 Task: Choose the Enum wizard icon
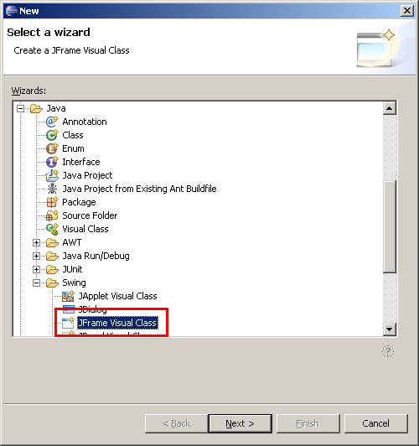tap(52, 148)
